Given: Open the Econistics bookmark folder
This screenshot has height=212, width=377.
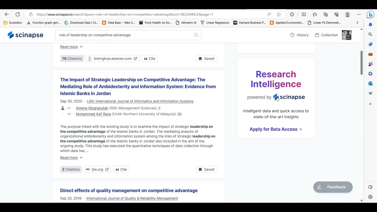Looking at the screenshot, I should click(13, 23).
